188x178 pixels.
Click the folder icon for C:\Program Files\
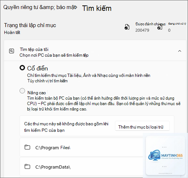27,147
